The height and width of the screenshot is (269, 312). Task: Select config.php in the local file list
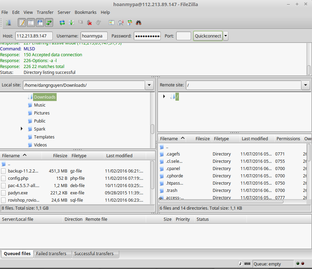[76, 178]
